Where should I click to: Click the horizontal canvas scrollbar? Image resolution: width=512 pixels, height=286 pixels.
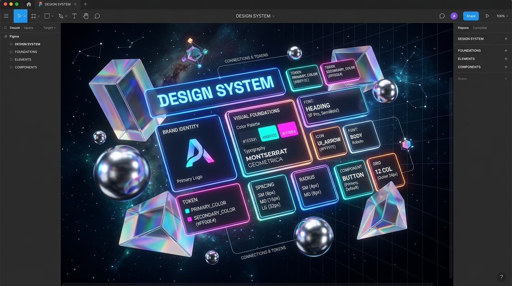[x=247, y=285]
